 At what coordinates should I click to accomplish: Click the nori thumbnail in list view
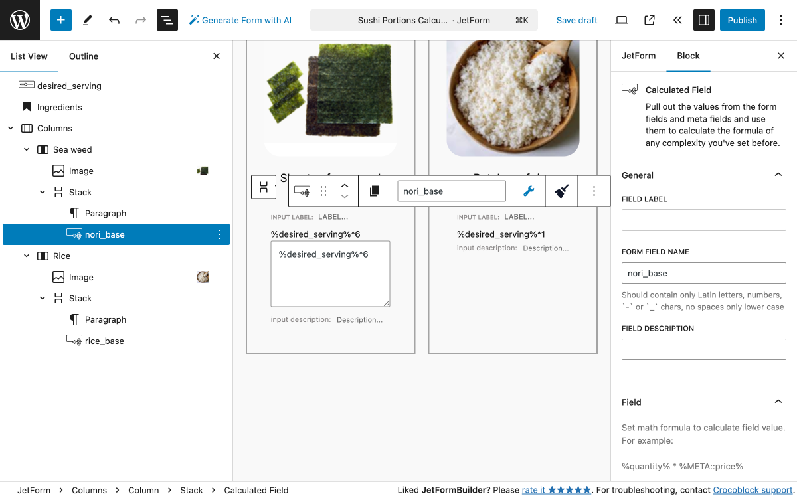point(203,171)
